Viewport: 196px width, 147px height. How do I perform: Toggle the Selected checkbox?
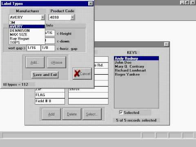pos(121,112)
